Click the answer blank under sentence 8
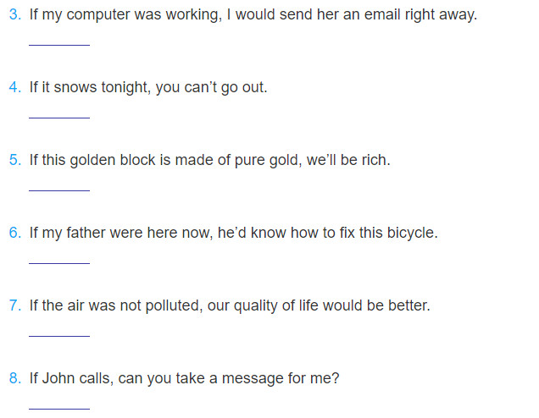The height and width of the screenshot is (418, 539). coord(59,404)
